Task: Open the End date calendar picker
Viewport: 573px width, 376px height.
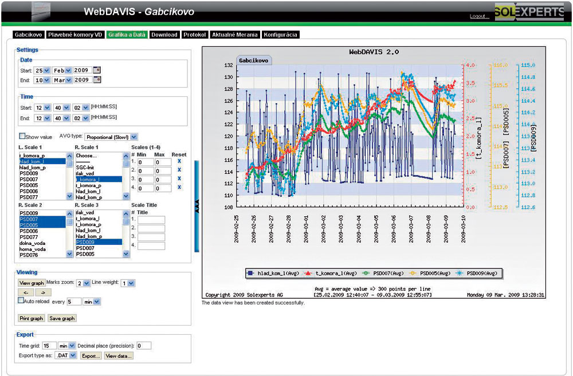Action: tap(96, 81)
